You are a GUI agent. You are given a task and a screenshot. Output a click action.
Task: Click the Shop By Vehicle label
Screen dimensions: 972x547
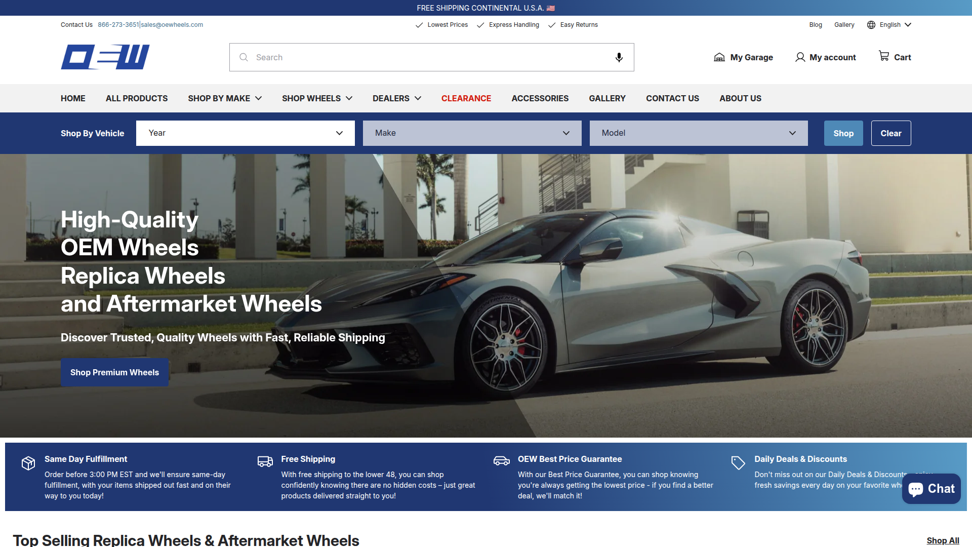(92, 133)
